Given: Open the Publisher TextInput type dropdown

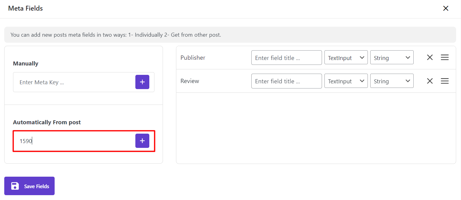Looking at the screenshot, I should click(346, 58).
